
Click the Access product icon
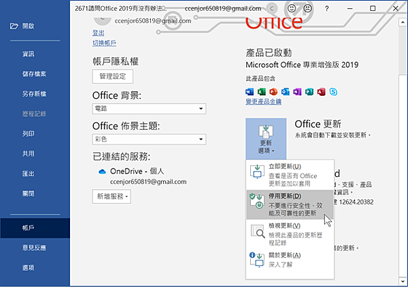(x=322, y=92)
